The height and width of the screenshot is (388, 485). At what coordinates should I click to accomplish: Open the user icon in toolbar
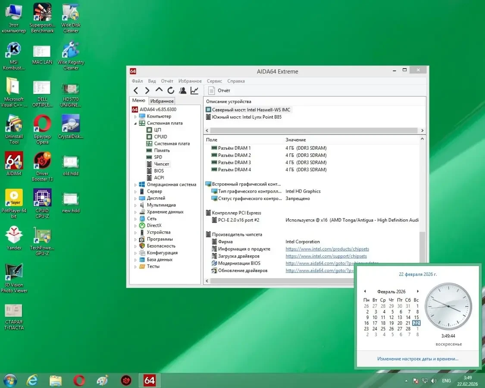click(x=183, y=91)
